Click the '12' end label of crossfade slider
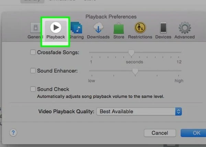The width and height of the screenshot is (206, 147). tap(179, 62)
